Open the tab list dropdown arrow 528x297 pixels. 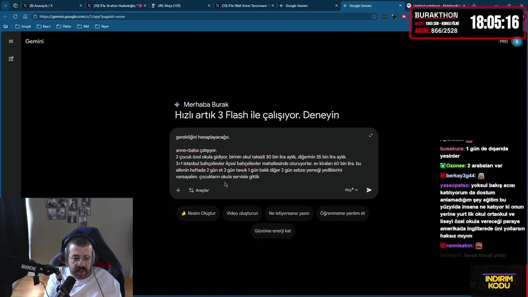click(5, 6)
